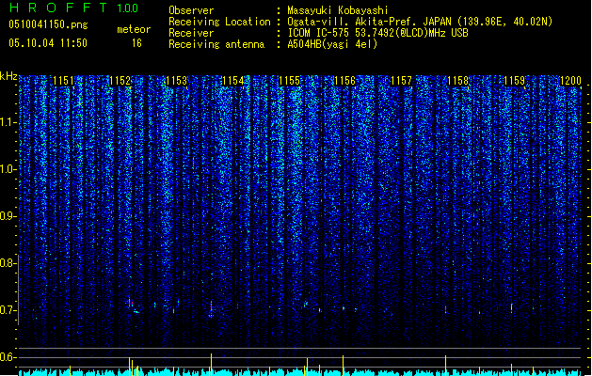Click the 1155 time marker
Screen dimensions: 592x376
coord(289,81)
